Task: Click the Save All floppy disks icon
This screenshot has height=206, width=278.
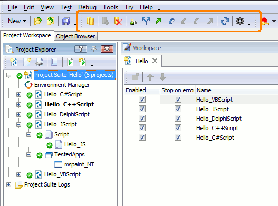Action: coord(66,21)
